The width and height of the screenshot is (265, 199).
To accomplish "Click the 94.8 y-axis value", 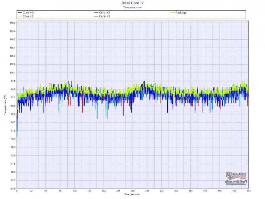I will 13,89.
